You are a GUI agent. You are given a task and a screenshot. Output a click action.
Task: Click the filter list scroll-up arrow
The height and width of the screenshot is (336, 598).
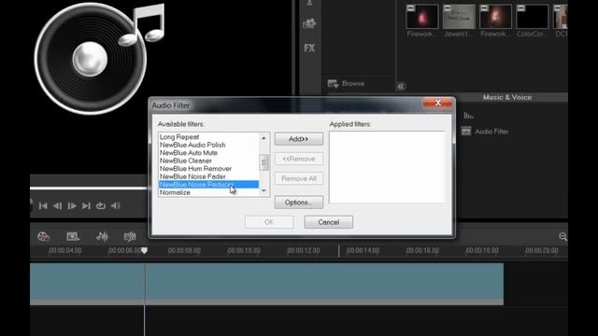point(263,138)
